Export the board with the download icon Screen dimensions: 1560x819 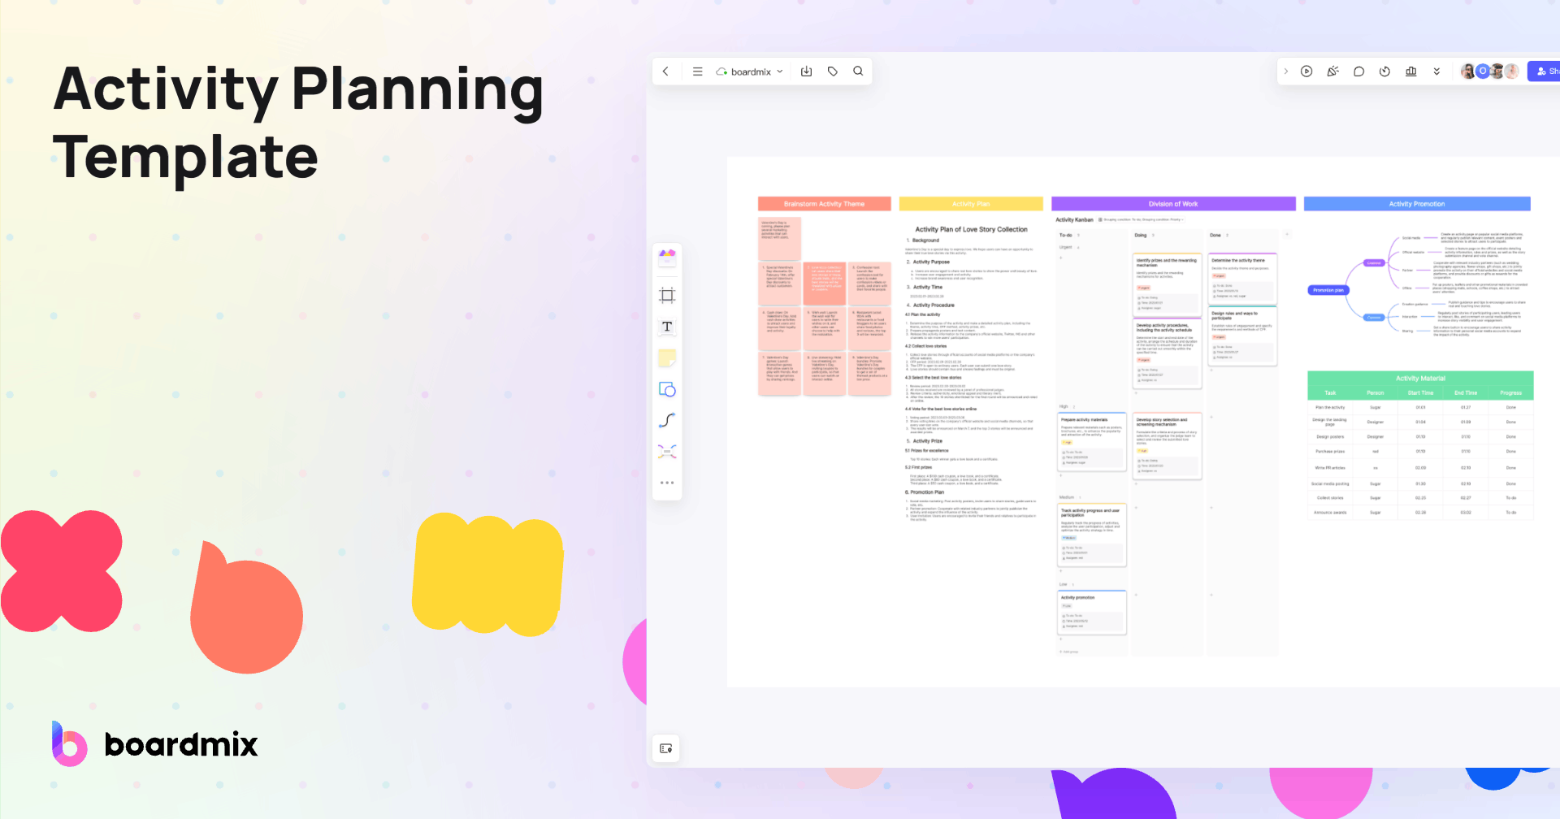pyautogui.click(x=806, y=71)
